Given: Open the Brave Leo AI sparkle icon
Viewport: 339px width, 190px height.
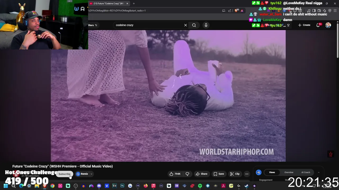Looking at the screenshot, I should pos(324,11).
